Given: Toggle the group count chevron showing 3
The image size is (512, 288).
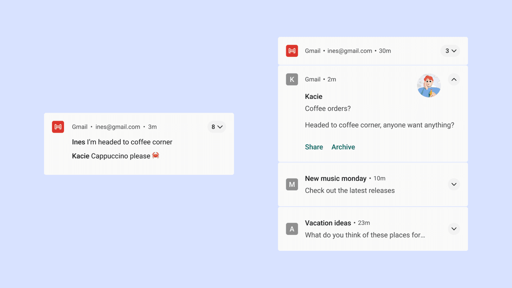Looking at the screenshot, I should tap(450, 51).
